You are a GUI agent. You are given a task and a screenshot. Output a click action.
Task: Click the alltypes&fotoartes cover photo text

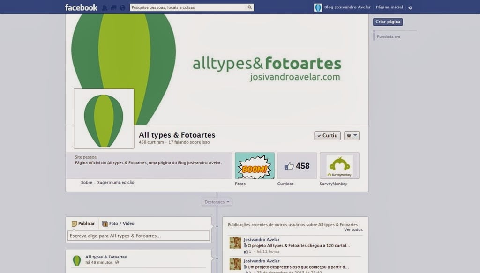tap(267, 63)
